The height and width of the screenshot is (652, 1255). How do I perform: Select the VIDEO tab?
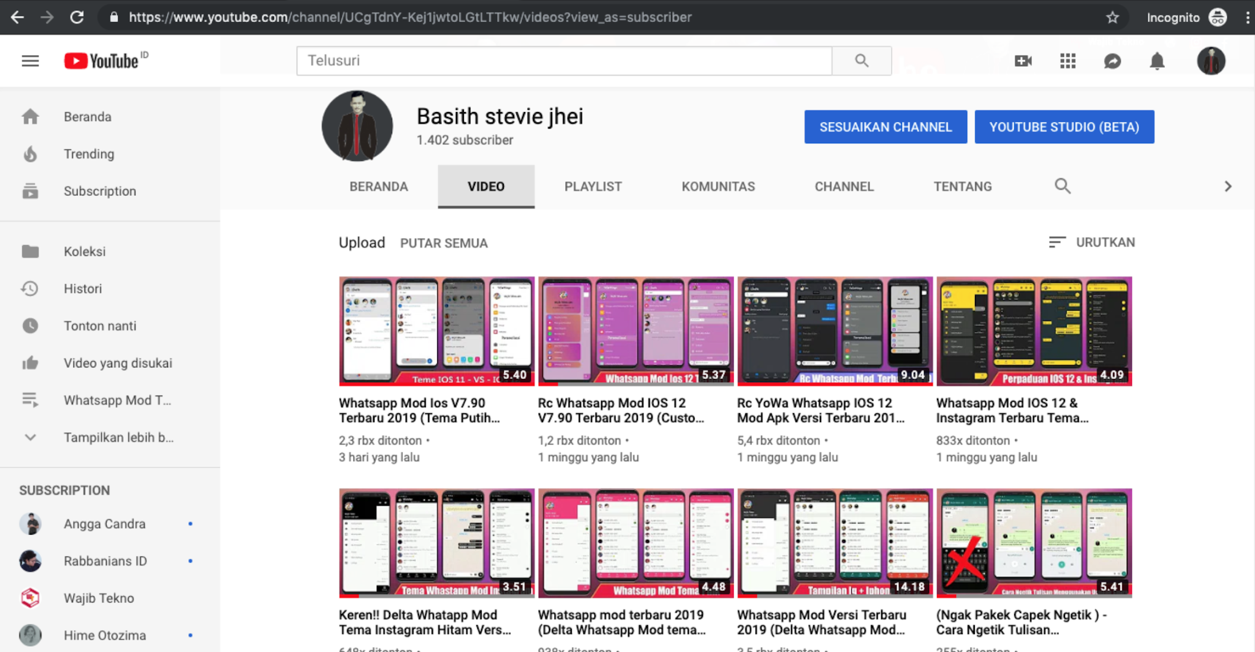click(486, 186)
